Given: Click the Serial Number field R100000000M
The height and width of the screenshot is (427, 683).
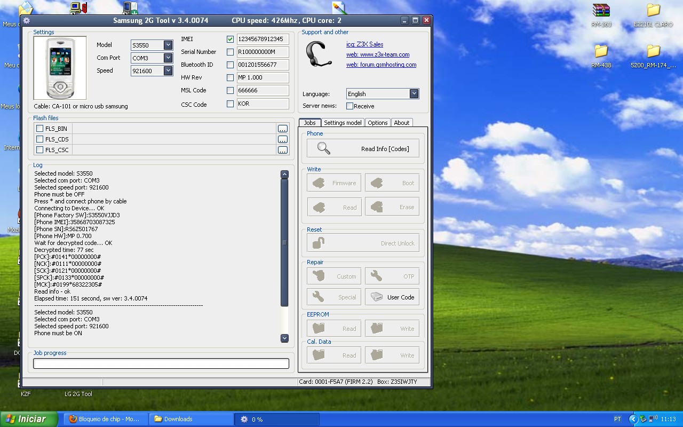Looking at the screenshot, I should (x=263, y=52).
